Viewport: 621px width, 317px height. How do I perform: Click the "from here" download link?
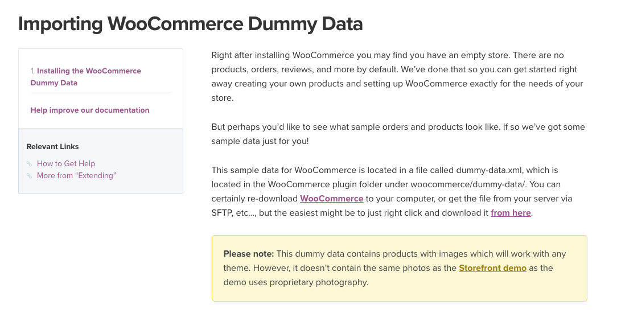click(x=511, y=213)
